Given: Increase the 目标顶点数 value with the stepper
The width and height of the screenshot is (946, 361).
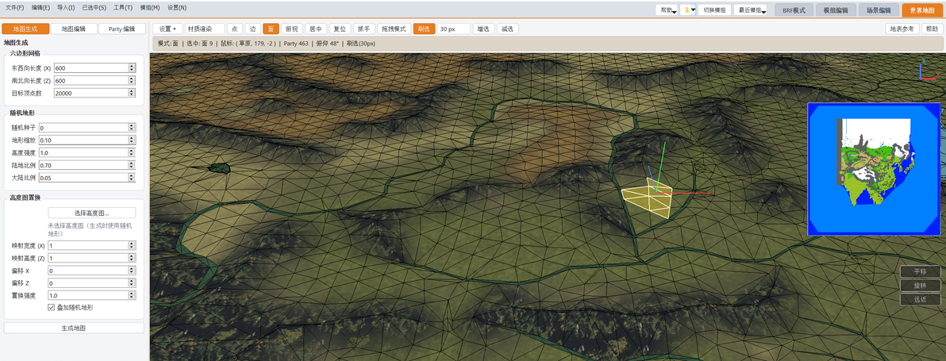Looking at the screenshot, I should [x=132, y=91].
